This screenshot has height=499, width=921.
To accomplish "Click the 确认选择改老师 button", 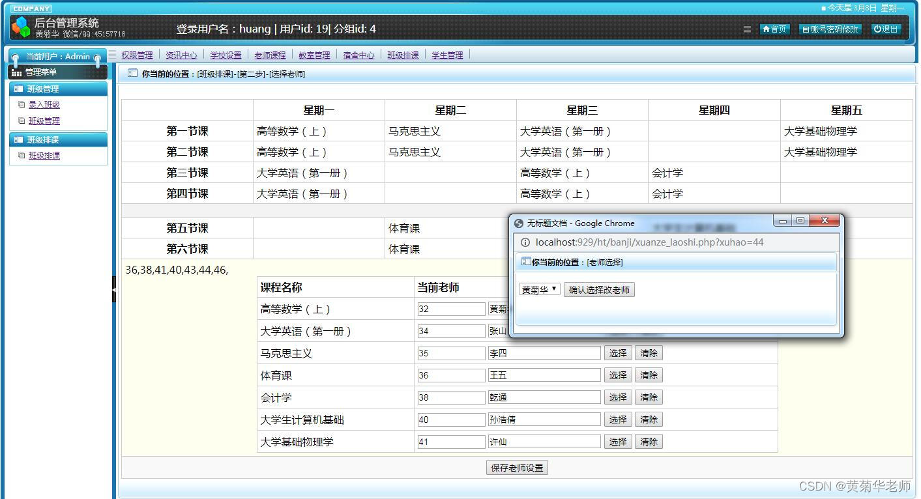I will [x=599, y=289].
